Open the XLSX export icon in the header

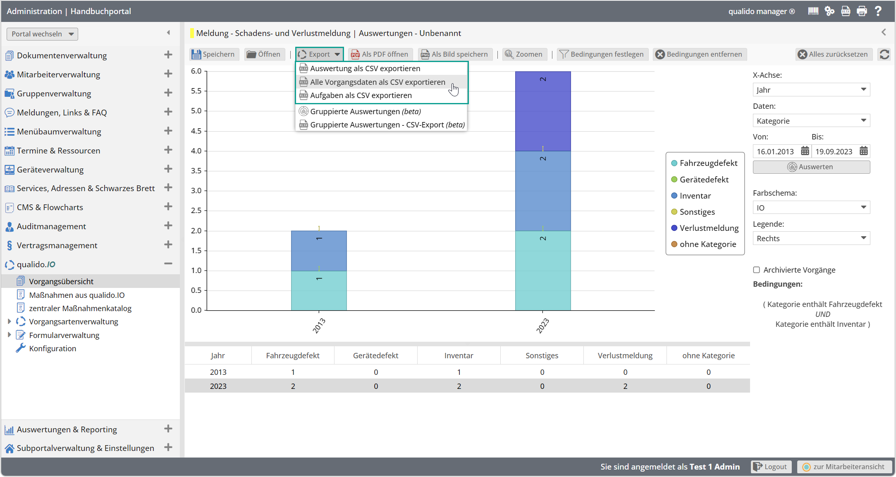[x=846, y=11]
